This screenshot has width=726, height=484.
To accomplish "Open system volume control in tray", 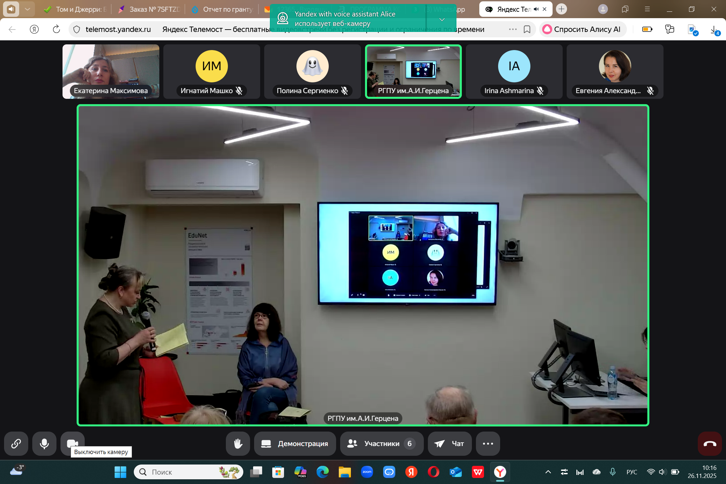I will pyautogui.click(x=662, y=472).
